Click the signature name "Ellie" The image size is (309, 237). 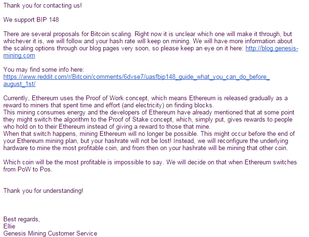click(x=9, y=226)
